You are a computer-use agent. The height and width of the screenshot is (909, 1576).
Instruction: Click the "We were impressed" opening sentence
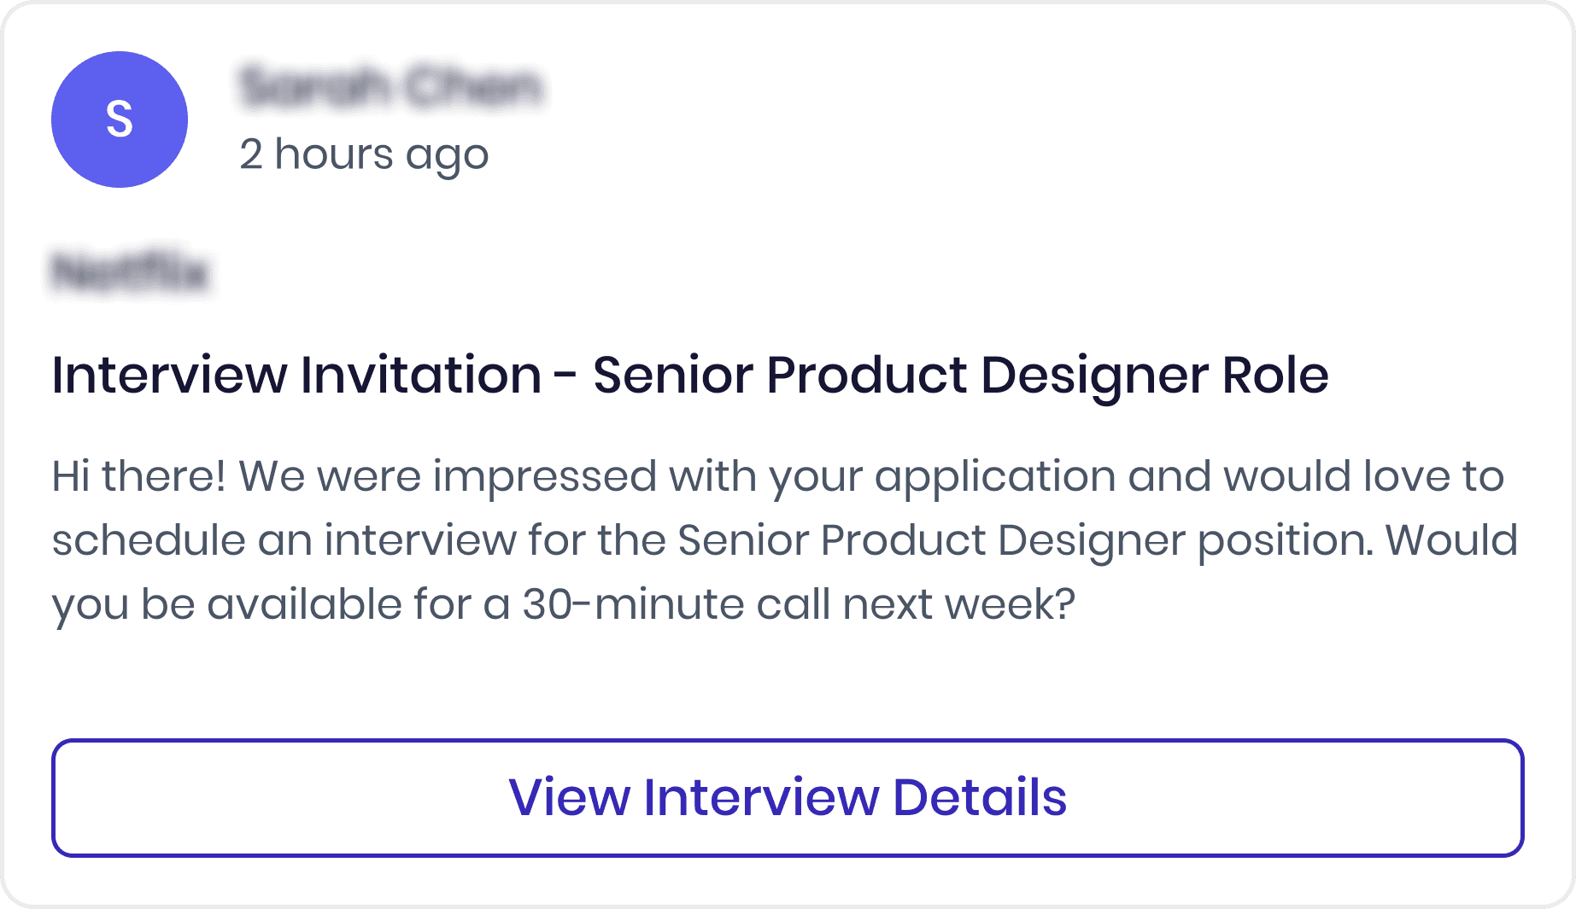coord(448,475)
